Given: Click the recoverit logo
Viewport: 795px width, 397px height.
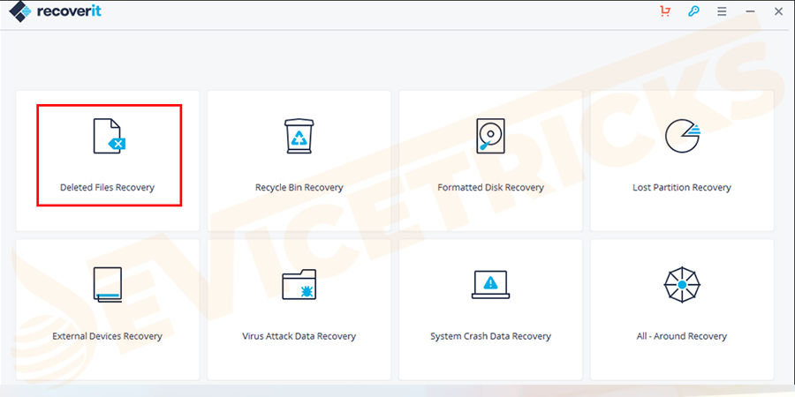Looking at the screenshot, I should [55, 11].
